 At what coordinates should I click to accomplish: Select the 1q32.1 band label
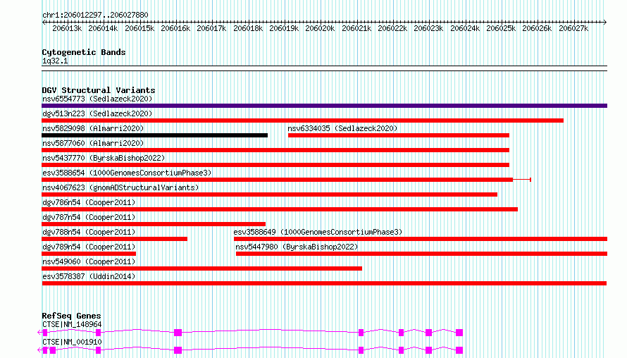coord(55,61)
